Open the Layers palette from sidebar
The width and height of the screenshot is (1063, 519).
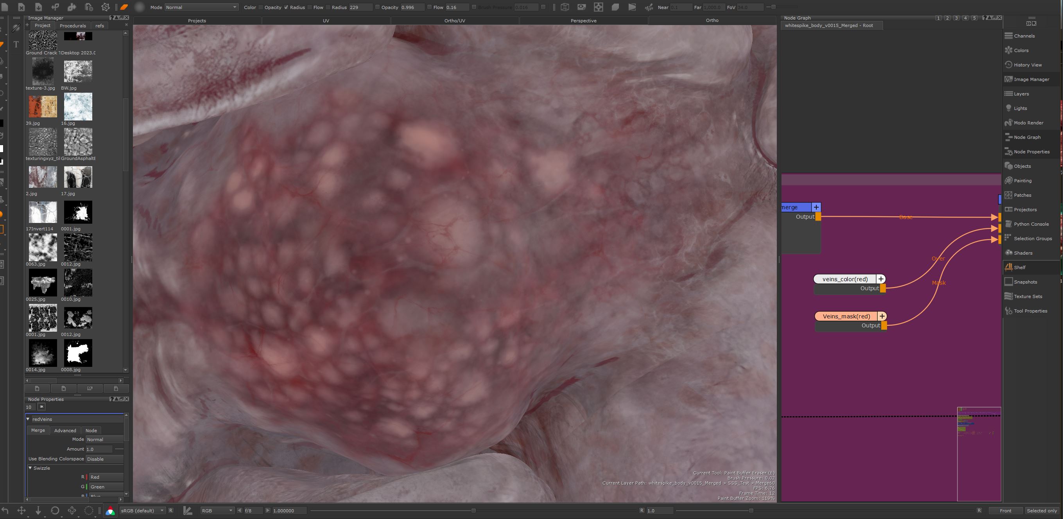click(1021, 94)
